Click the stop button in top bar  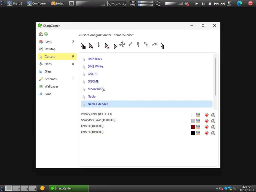point(210,3)
